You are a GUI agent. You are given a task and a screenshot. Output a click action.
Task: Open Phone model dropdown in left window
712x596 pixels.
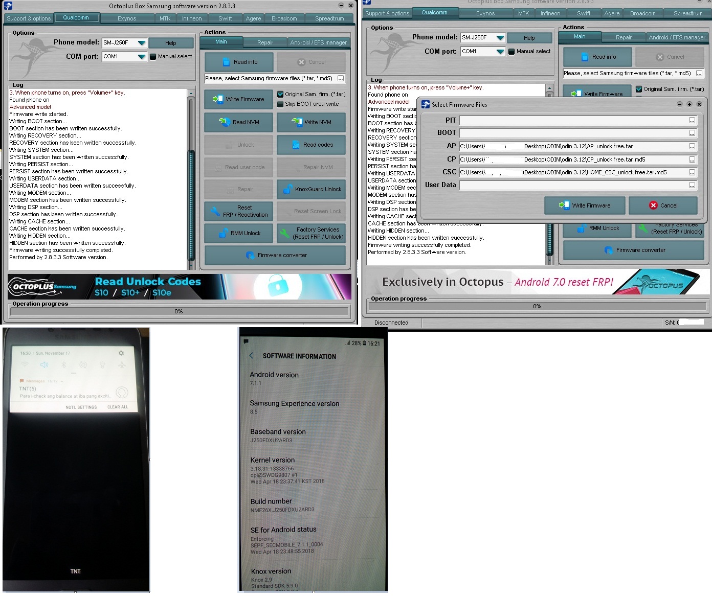(142, 43)
